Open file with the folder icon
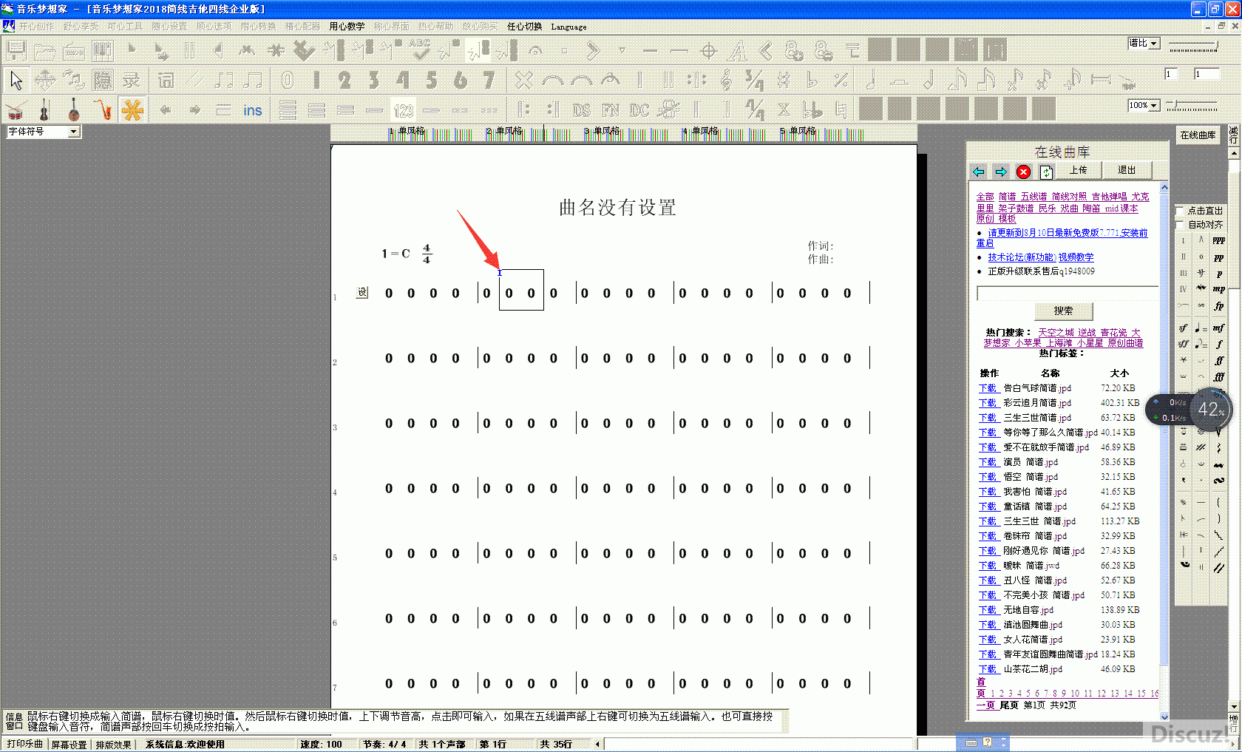Viewport: 1242px width, 752px height. point(44,50)
